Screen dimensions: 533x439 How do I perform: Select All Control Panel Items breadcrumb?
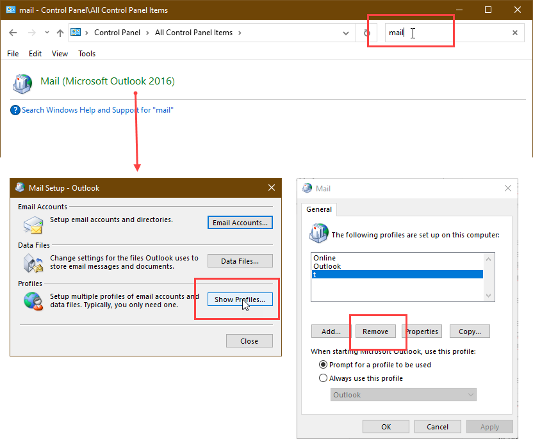(x=193, y=33)
